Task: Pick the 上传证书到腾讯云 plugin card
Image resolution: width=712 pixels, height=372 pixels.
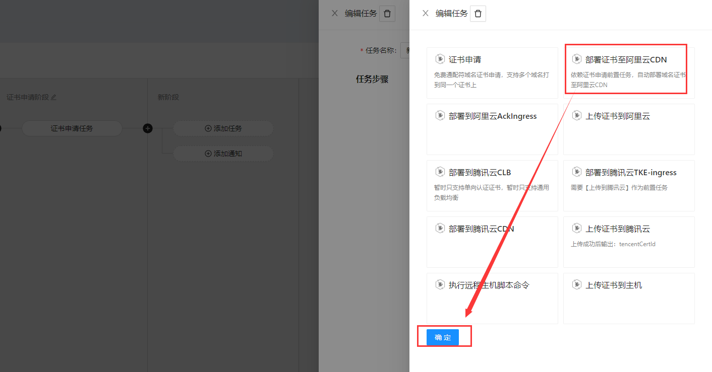Action: tap(629, 242)
